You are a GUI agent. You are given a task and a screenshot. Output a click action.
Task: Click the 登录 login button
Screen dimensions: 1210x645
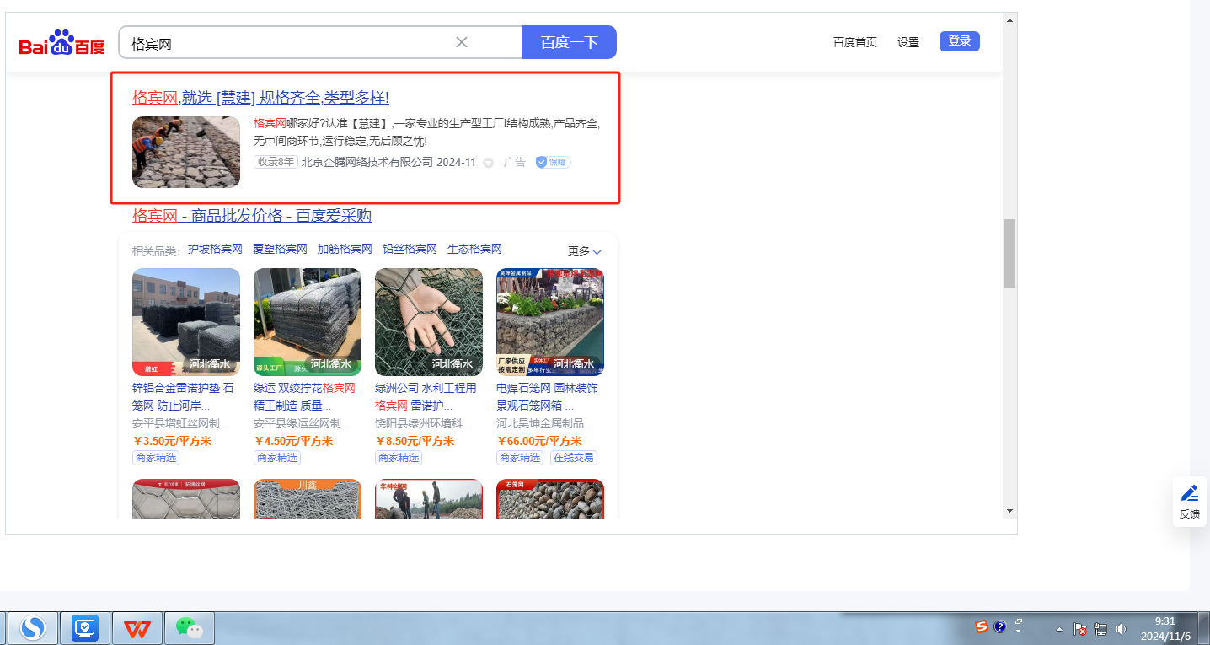point(960,40)
